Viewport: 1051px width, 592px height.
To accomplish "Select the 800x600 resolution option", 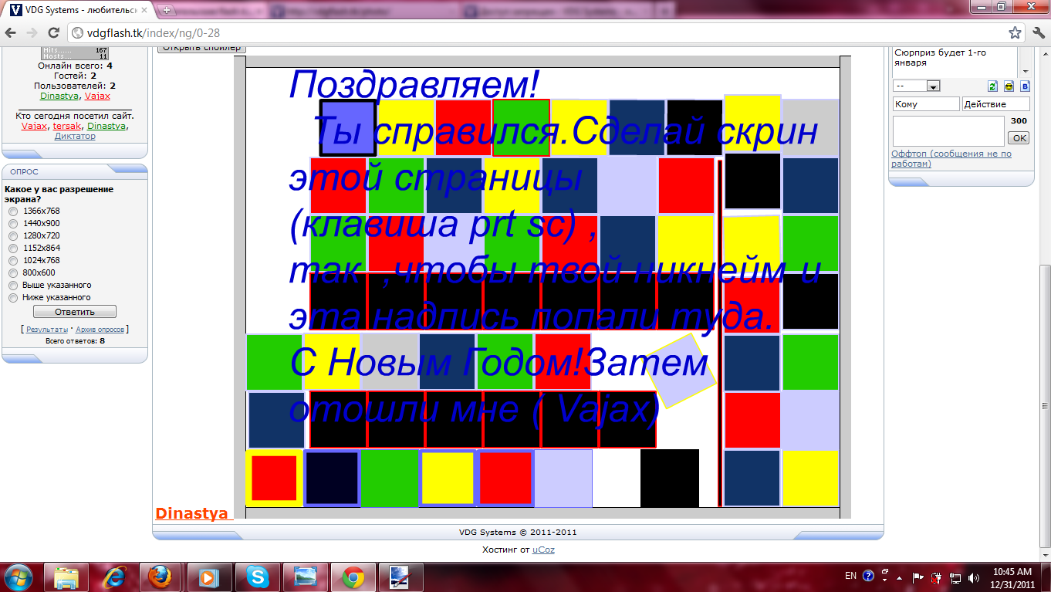I will tap(12, 272).
